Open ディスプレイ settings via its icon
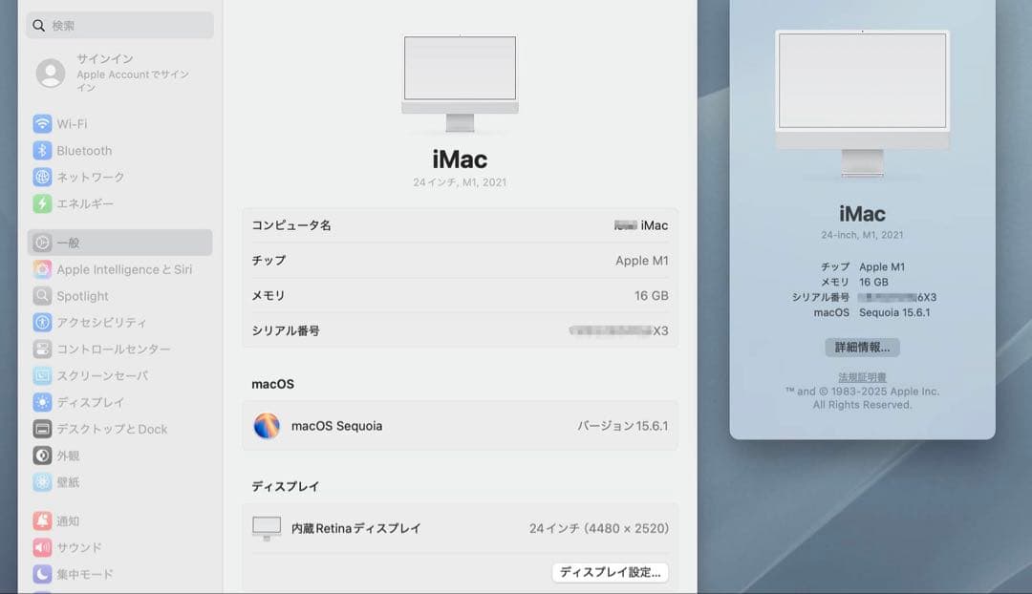Image resolution: width=1032 pixels, height=594 pixels. pos(40,402)
